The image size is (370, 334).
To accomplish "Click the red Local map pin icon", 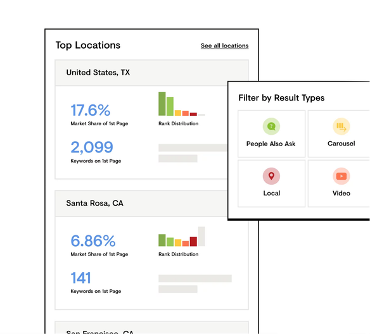I will point(271,176).
